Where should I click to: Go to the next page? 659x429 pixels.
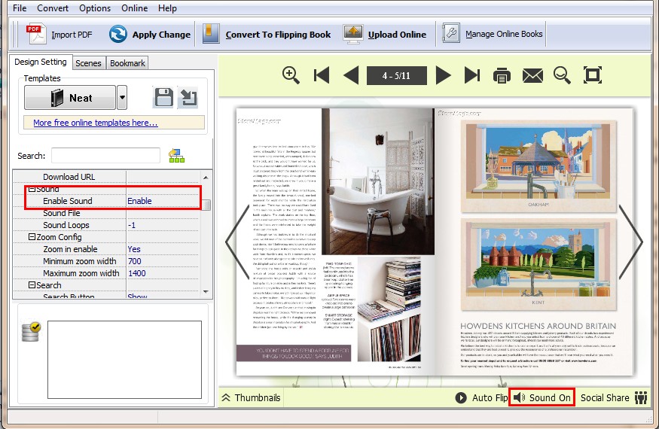[443, 75]
